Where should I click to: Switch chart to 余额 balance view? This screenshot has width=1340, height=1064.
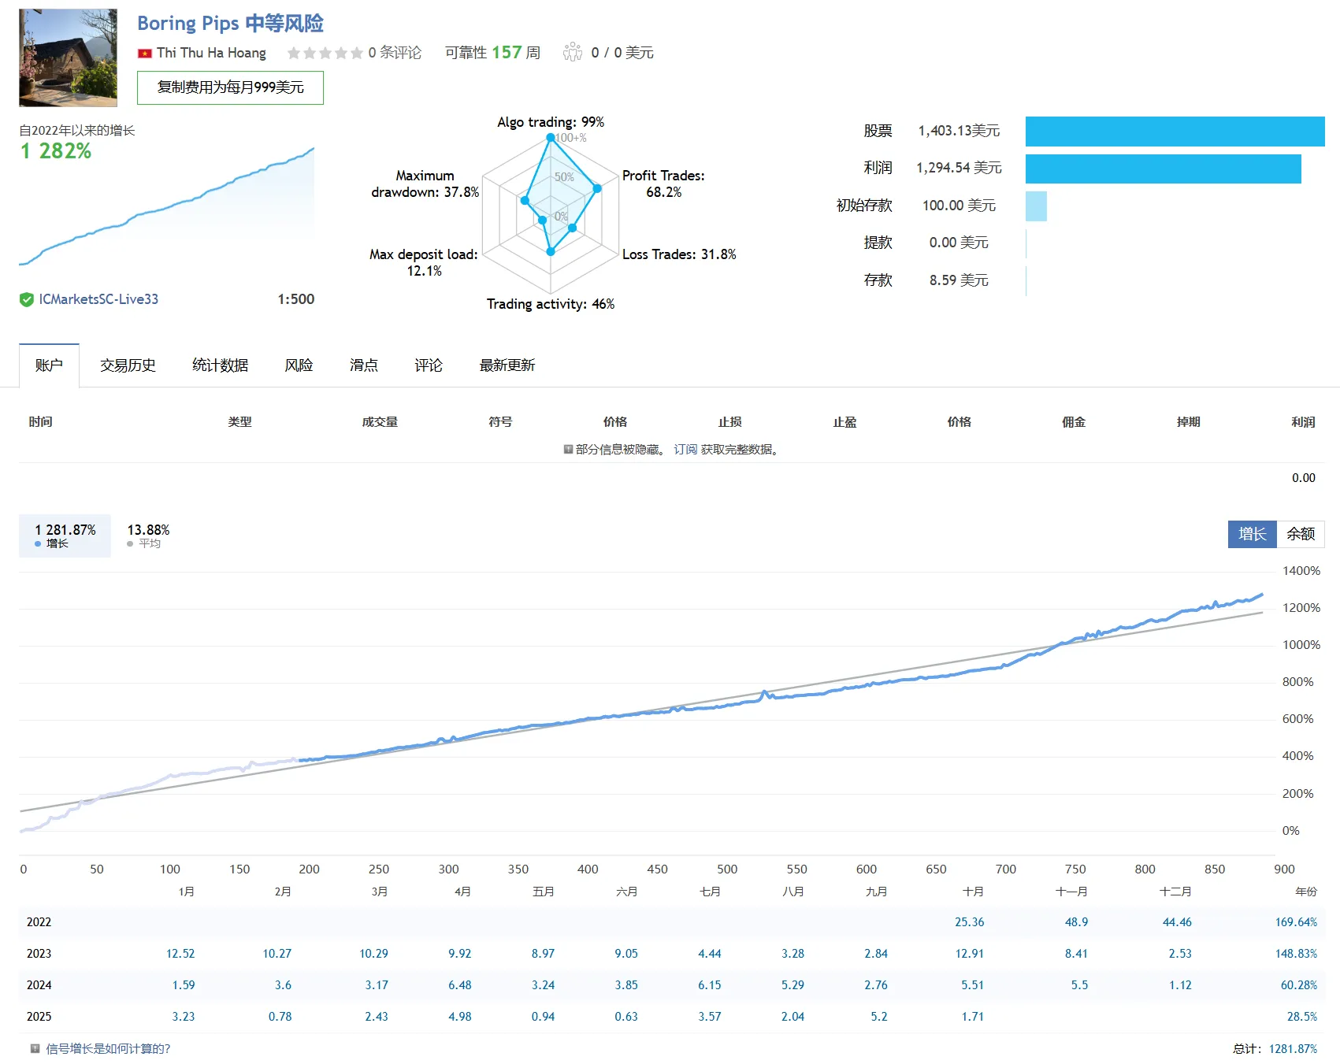point(1300,534)
